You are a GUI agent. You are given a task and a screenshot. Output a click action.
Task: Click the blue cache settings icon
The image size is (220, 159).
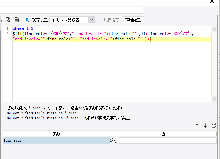tap(27, 20)
